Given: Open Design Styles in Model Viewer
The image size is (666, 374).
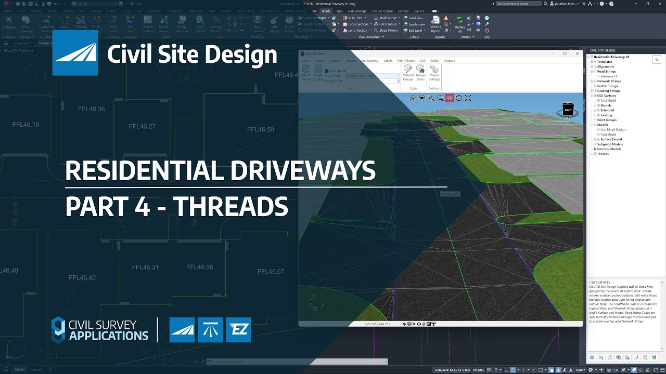Looking at the screenshot, I should tap(420, 73).
